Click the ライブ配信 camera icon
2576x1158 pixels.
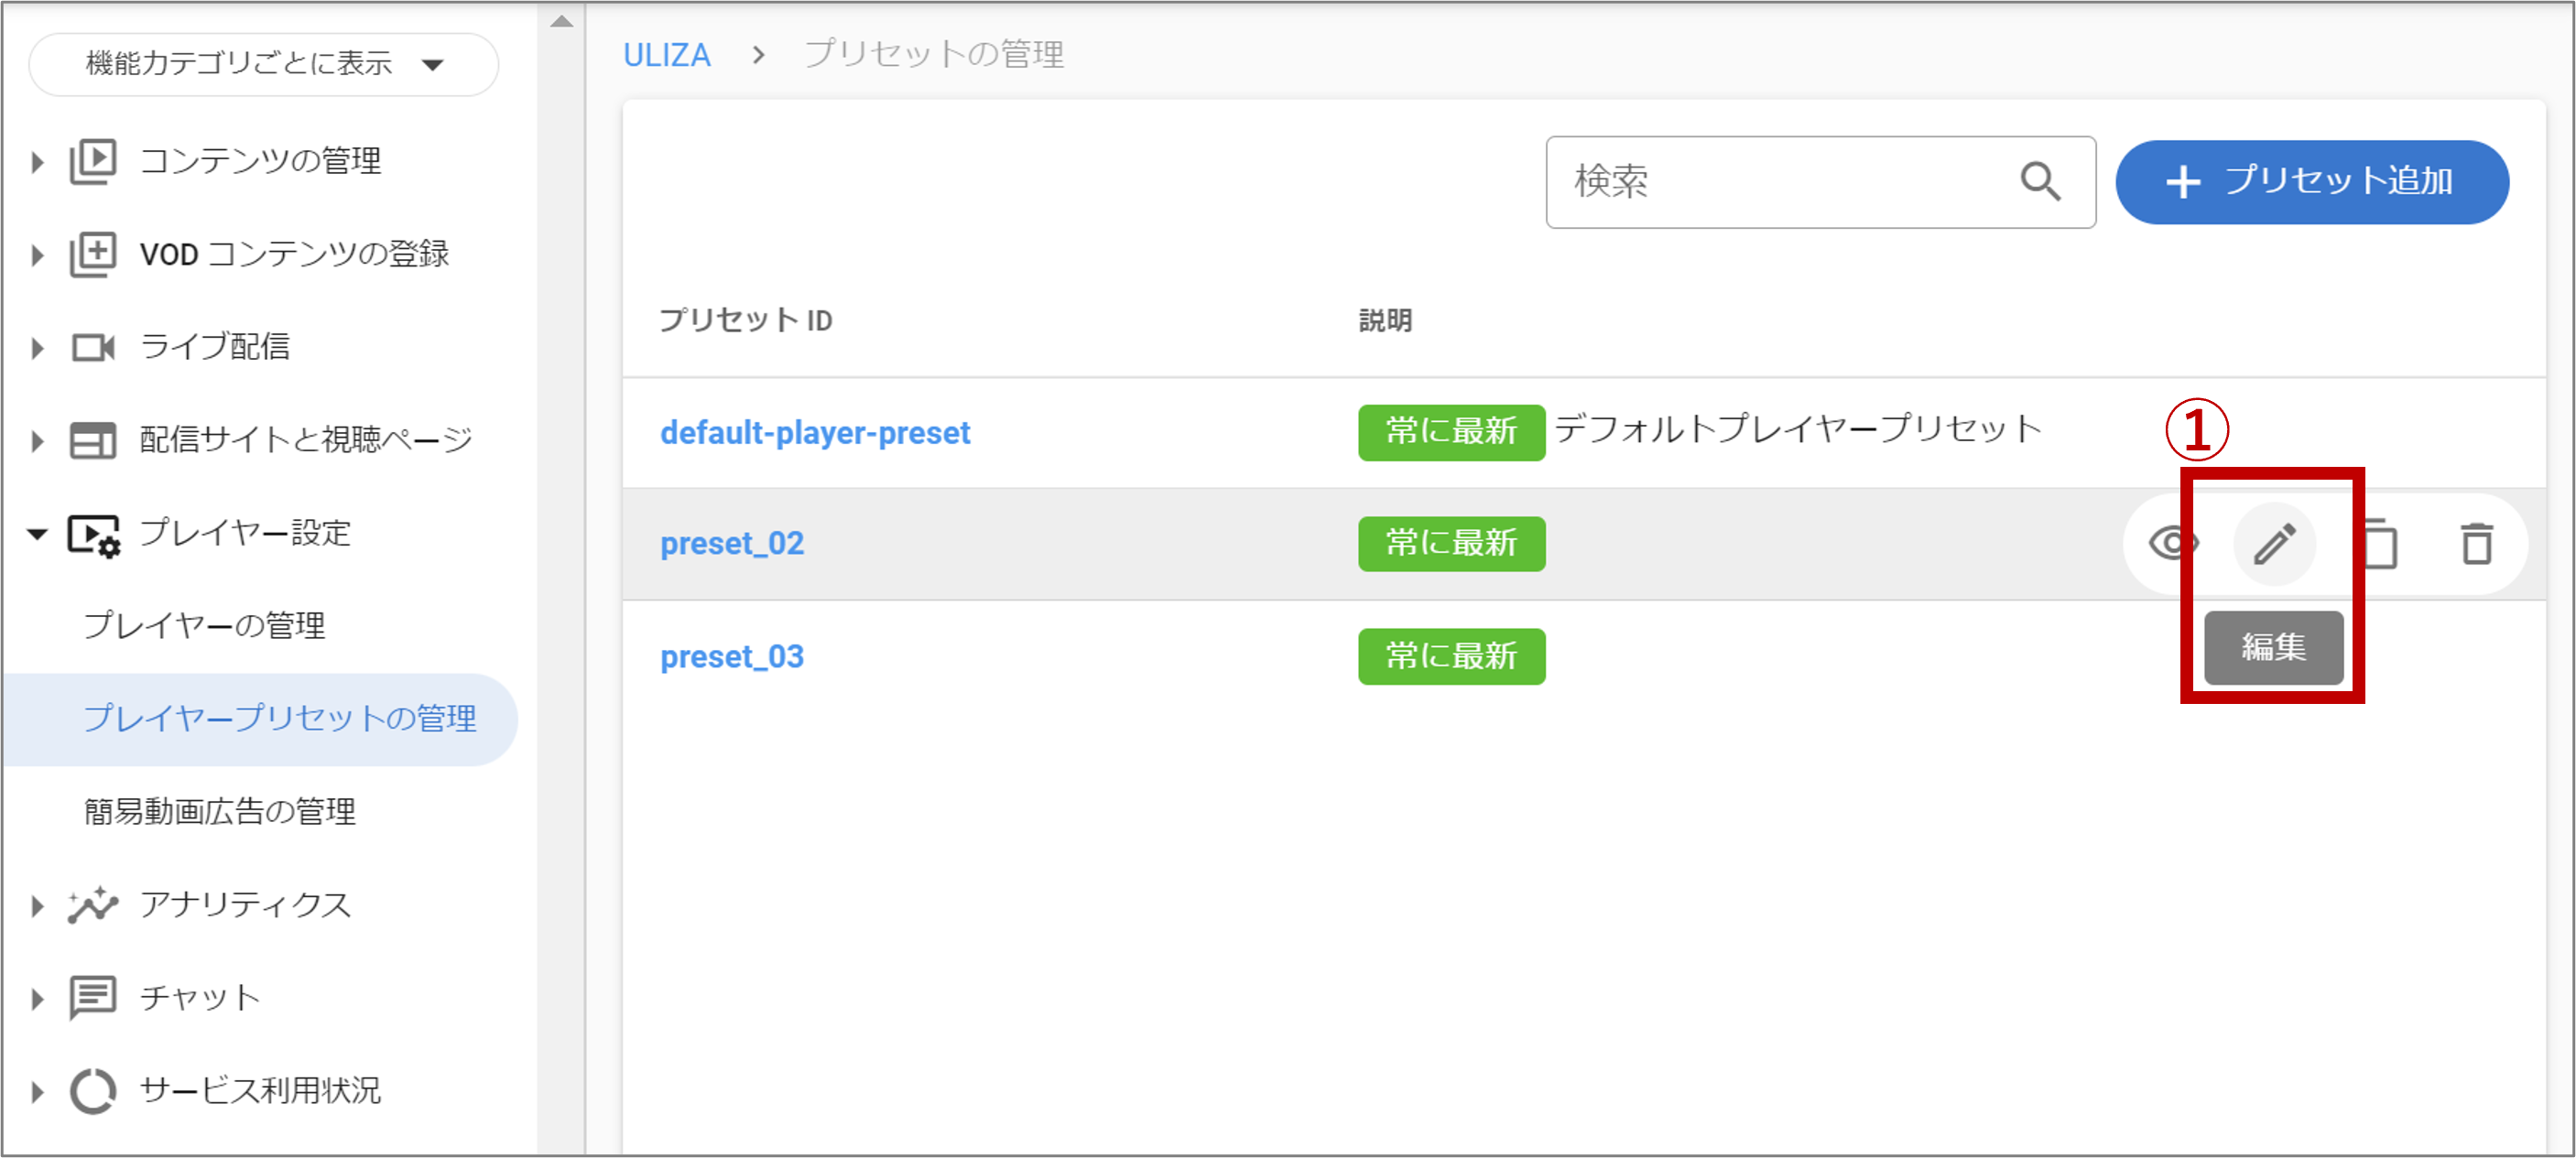coord(93,347)
